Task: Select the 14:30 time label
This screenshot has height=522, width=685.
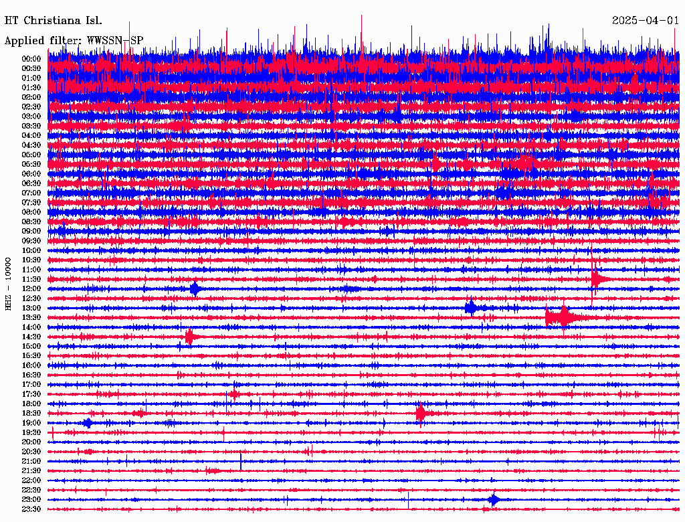Action: [x=31, y=337]
